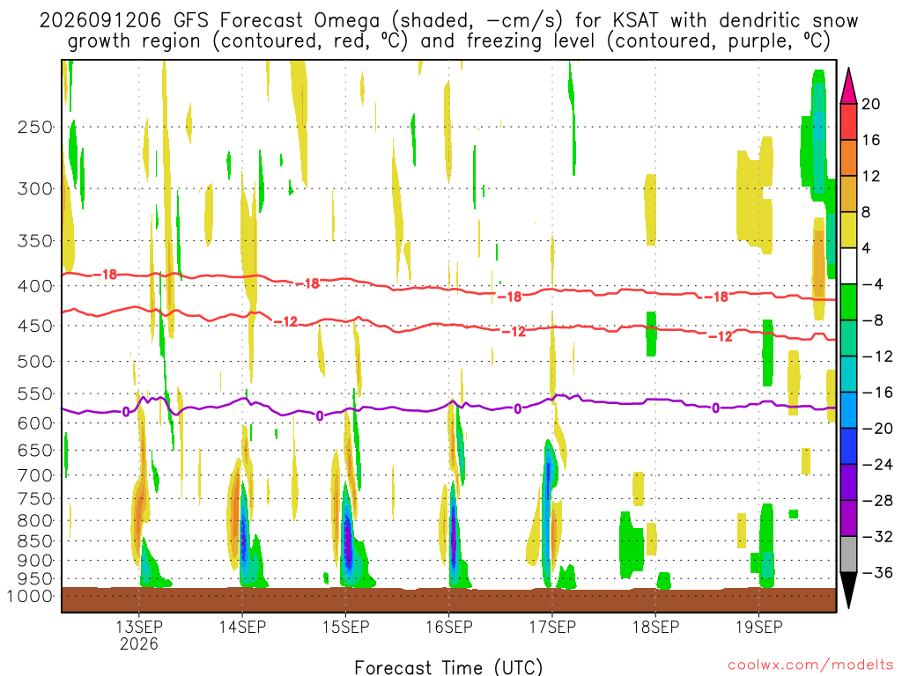Click the black bottom arrow of the colorbar
Viewport: 902px width, 676px height.
[x=848, y=590]
